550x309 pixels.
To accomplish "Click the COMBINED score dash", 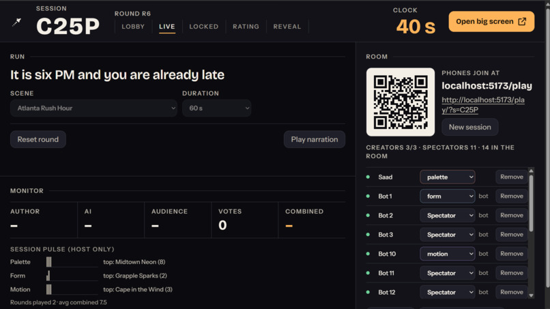I will 289,226.
